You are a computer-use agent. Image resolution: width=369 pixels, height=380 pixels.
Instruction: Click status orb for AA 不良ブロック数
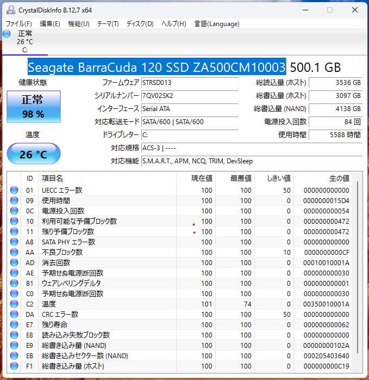[x=14, y=252]
